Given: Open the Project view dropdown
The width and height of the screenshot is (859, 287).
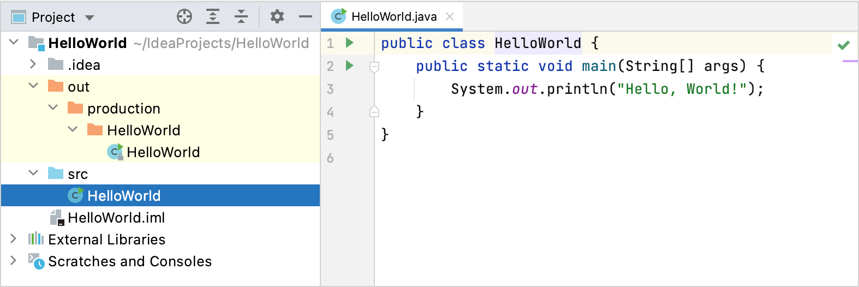Looking at the screenshot, I should point(90,17).
